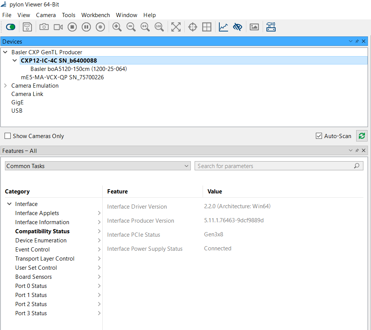Pin the Features – All panel
371x330 pixels.
pos(357,151)
